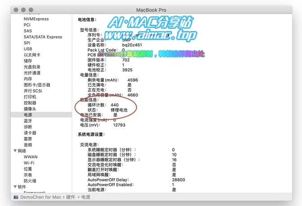This screenshot has height=206, width=302.
Task: Click the MacBook Pro window title
Action: tap(151, 10)
